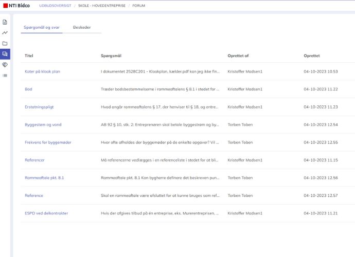
Task: Click text Rammeaftale pkt. 8.1 Kan bygherre
Action: coord(160,178)
